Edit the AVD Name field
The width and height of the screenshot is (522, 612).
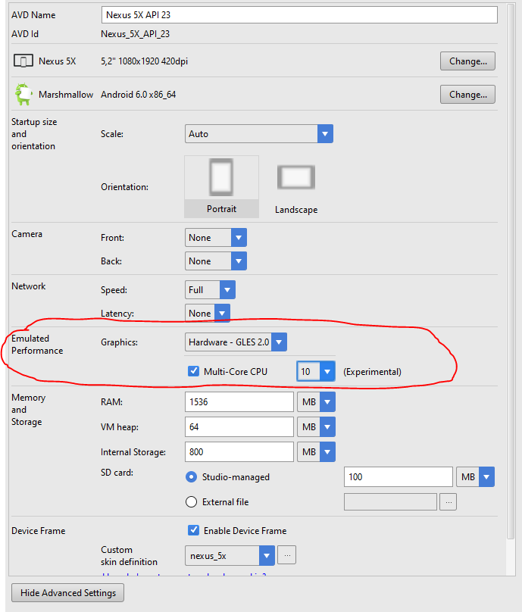point(299,15)
